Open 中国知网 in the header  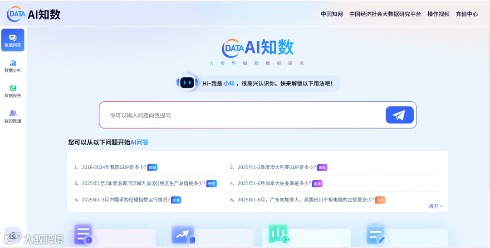click(332, 14)
